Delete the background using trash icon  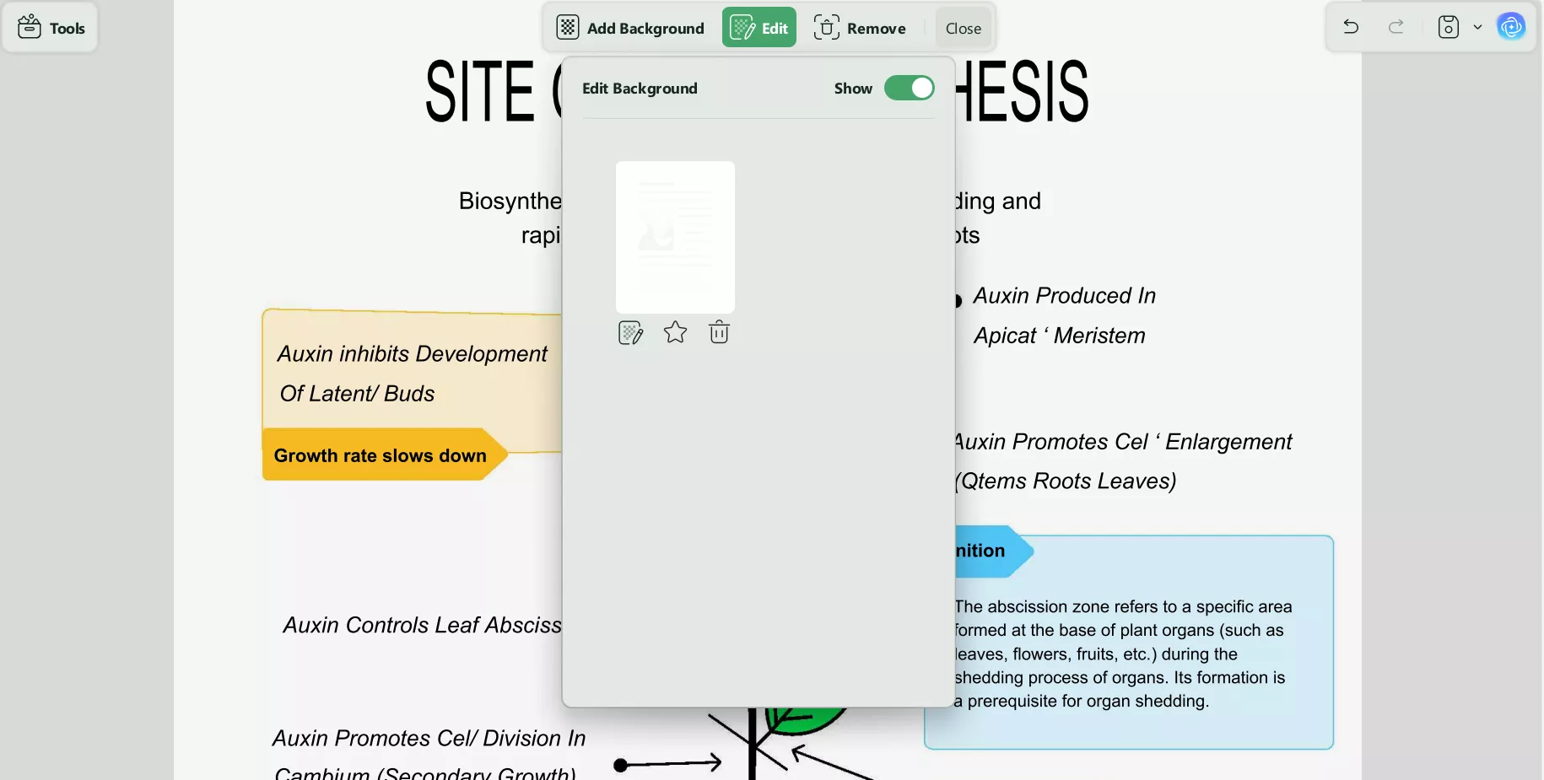[x=719, y=333]
